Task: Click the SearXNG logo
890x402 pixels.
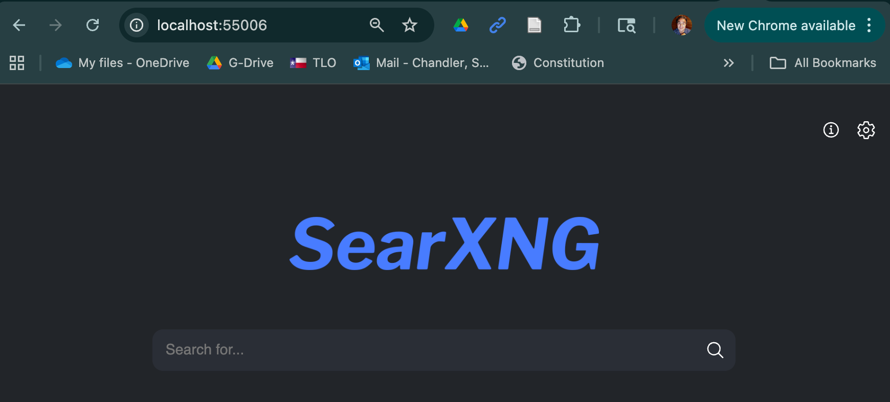Action: click(444, 243)
